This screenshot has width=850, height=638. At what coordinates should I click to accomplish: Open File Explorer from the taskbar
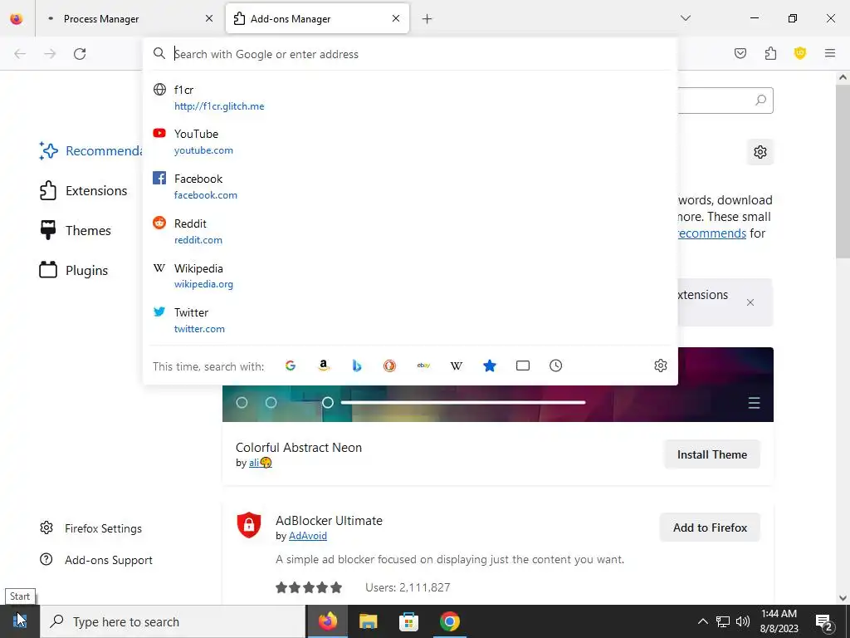click(x=368, y=621)
